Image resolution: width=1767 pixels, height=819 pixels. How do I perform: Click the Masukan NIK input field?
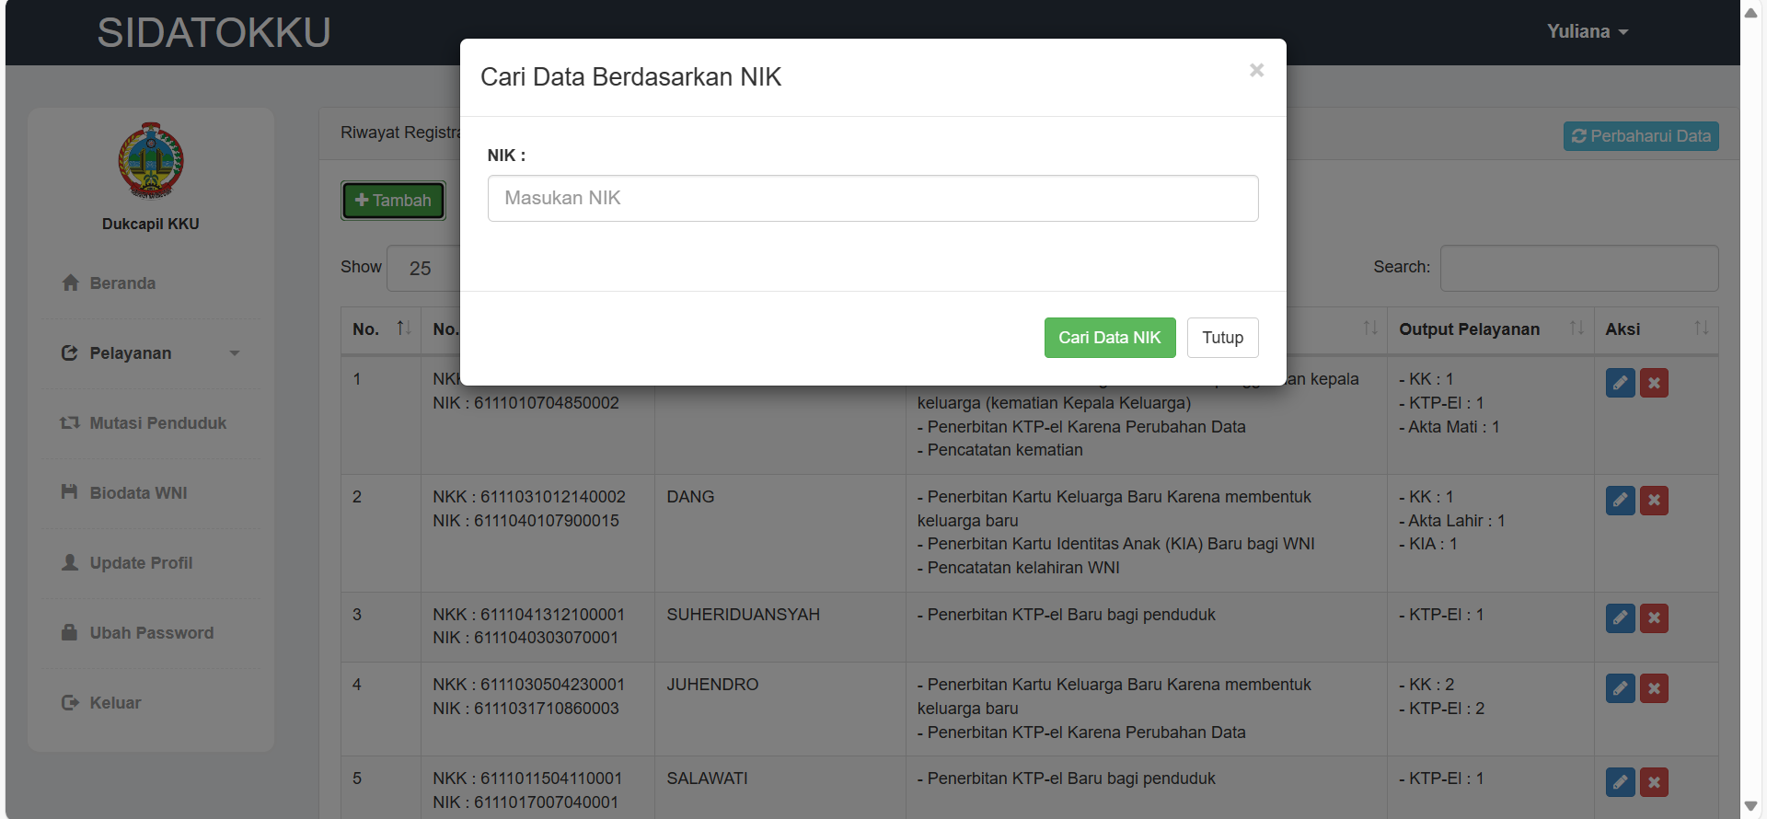[872, 199]
